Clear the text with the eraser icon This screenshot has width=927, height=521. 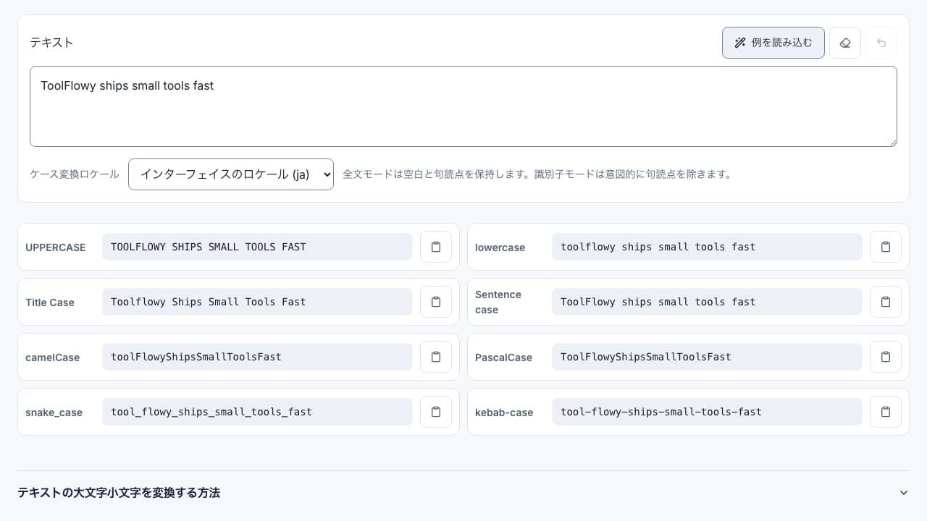pyautogui.click(x=845, y=43)
